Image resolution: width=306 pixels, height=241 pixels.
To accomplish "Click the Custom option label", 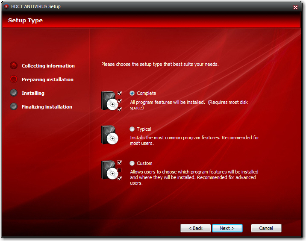I will point(144,163).
